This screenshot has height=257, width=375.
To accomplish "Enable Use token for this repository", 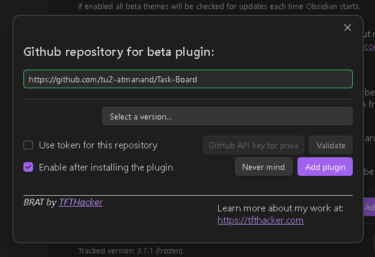I will [x=28, y=145].
